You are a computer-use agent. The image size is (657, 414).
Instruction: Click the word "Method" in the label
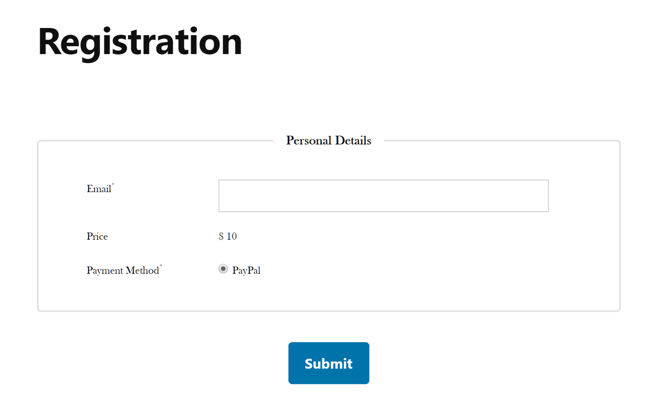click(x=142, y=271)
